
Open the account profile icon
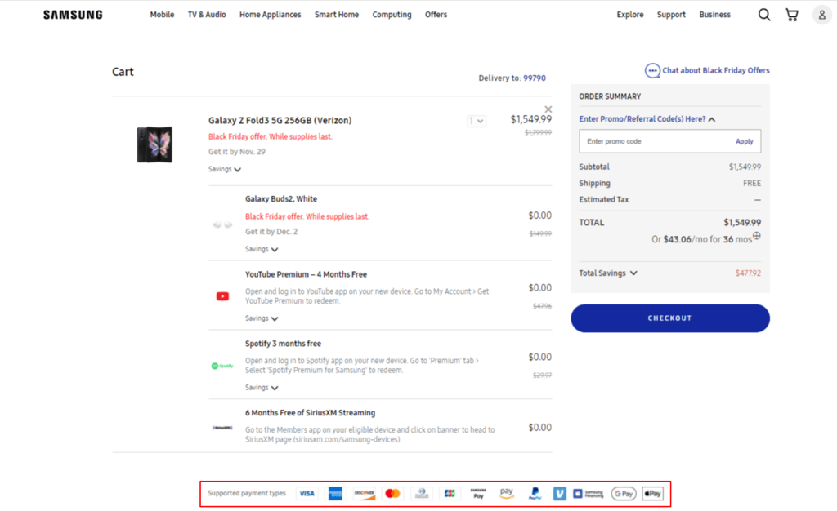coord(821,14)
